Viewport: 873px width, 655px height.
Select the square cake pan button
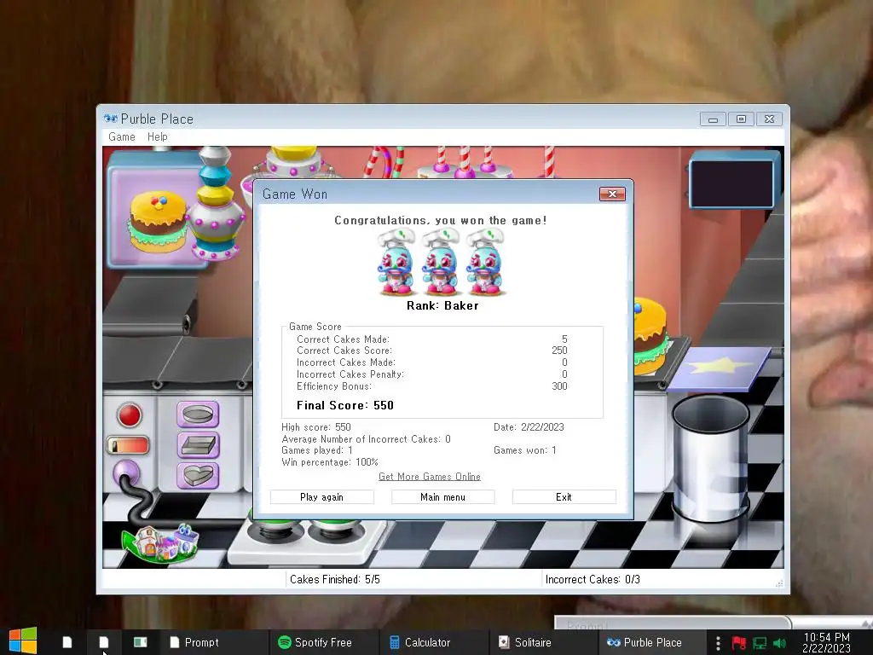tap(198, 445)
